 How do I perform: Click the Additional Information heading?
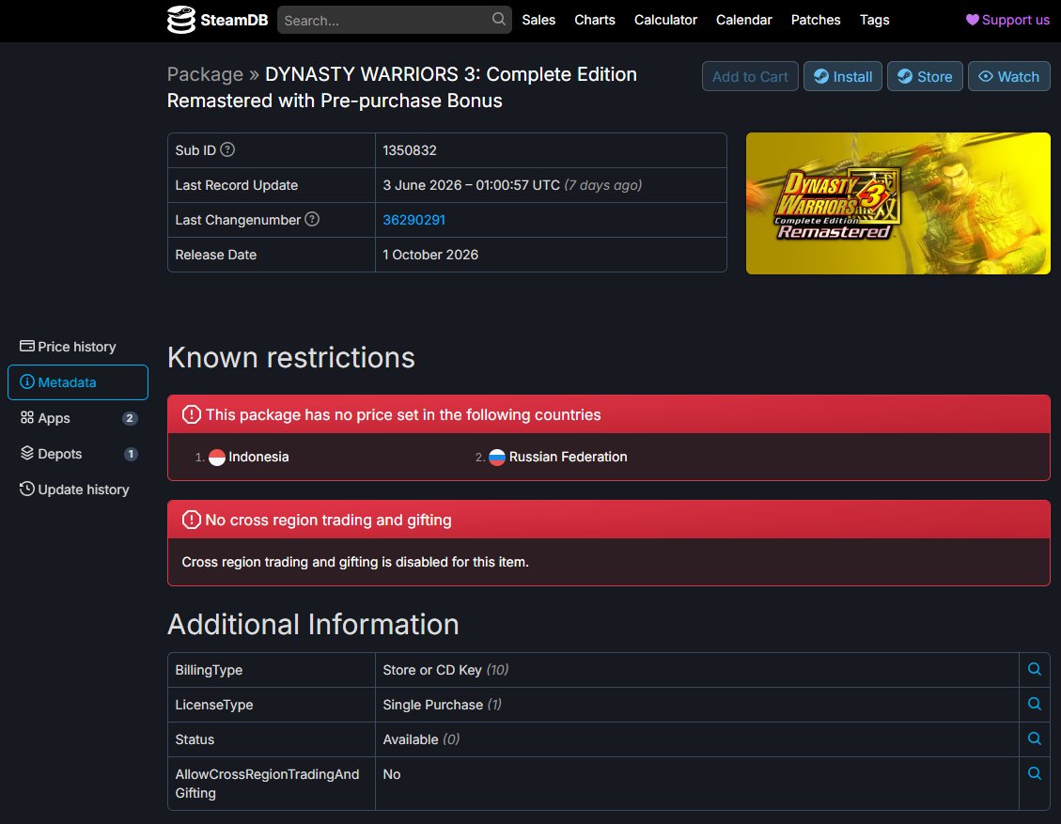[313, 624]
